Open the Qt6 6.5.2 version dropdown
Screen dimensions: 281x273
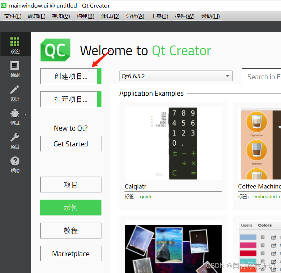(176, 76)
